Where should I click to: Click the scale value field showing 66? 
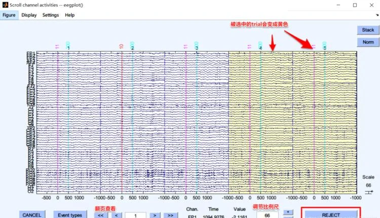[x=267, y=215]
